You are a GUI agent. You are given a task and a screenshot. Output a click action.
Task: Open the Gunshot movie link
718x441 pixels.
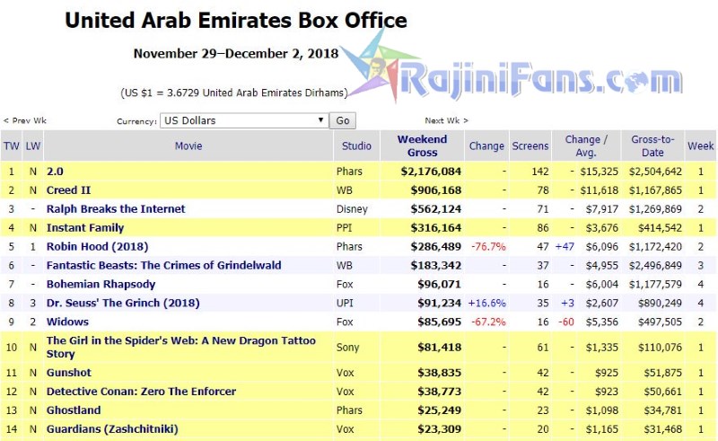tap(68, 372)
